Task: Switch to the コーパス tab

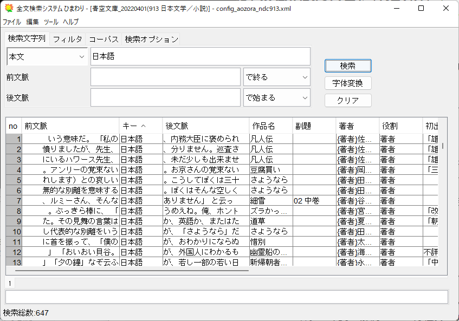Action: 104,39
